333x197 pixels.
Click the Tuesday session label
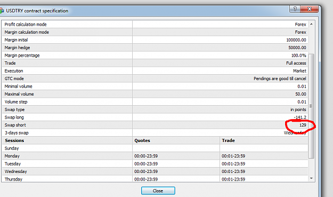(13, 164)
